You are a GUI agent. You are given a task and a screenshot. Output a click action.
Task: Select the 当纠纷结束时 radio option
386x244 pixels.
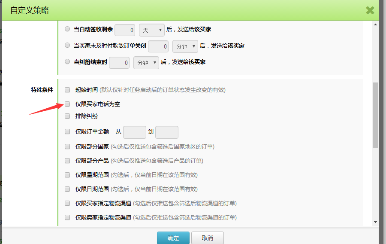67,61
